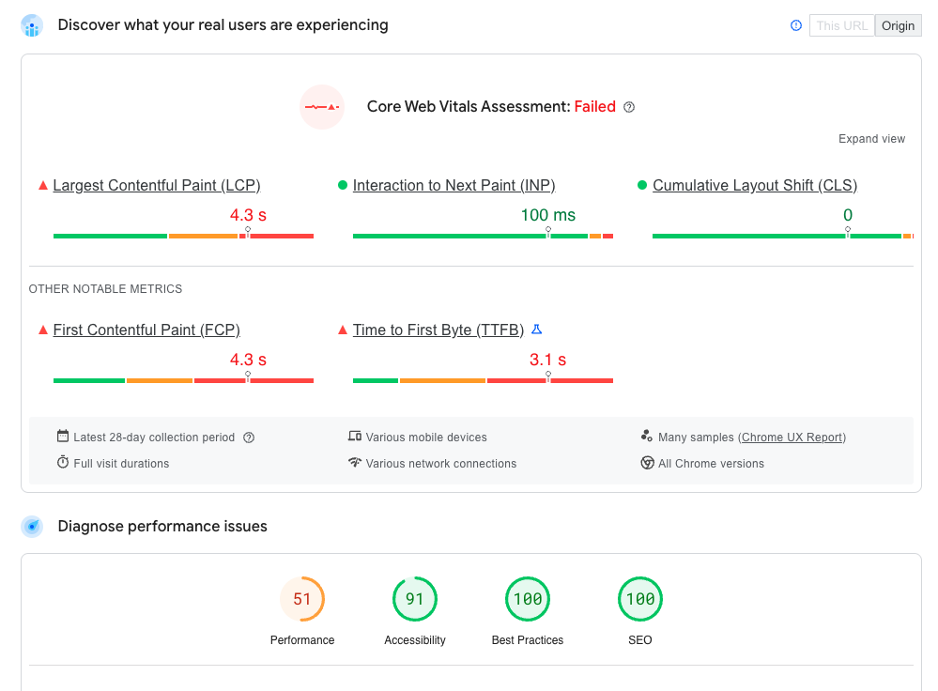The height and width of the screenshot is (691, 938).
Task: Open the help icon next to Failed assessment
Action: coord(628,107)
